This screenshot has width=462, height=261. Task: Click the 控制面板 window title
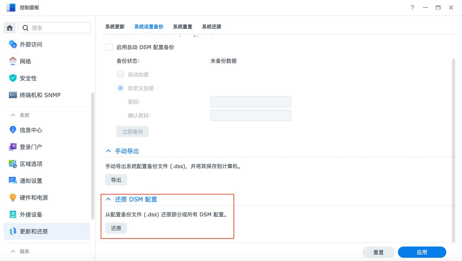29,7
